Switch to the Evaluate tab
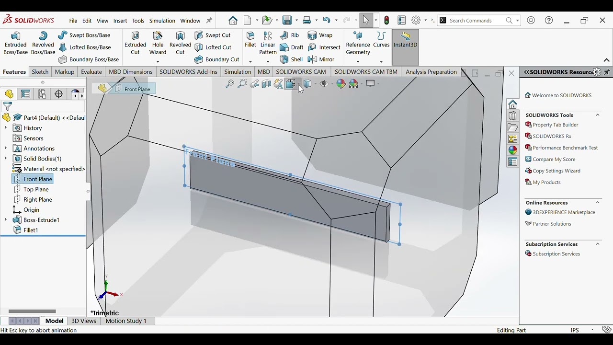The height and width of the screenshot is (345, 613). 91,72
